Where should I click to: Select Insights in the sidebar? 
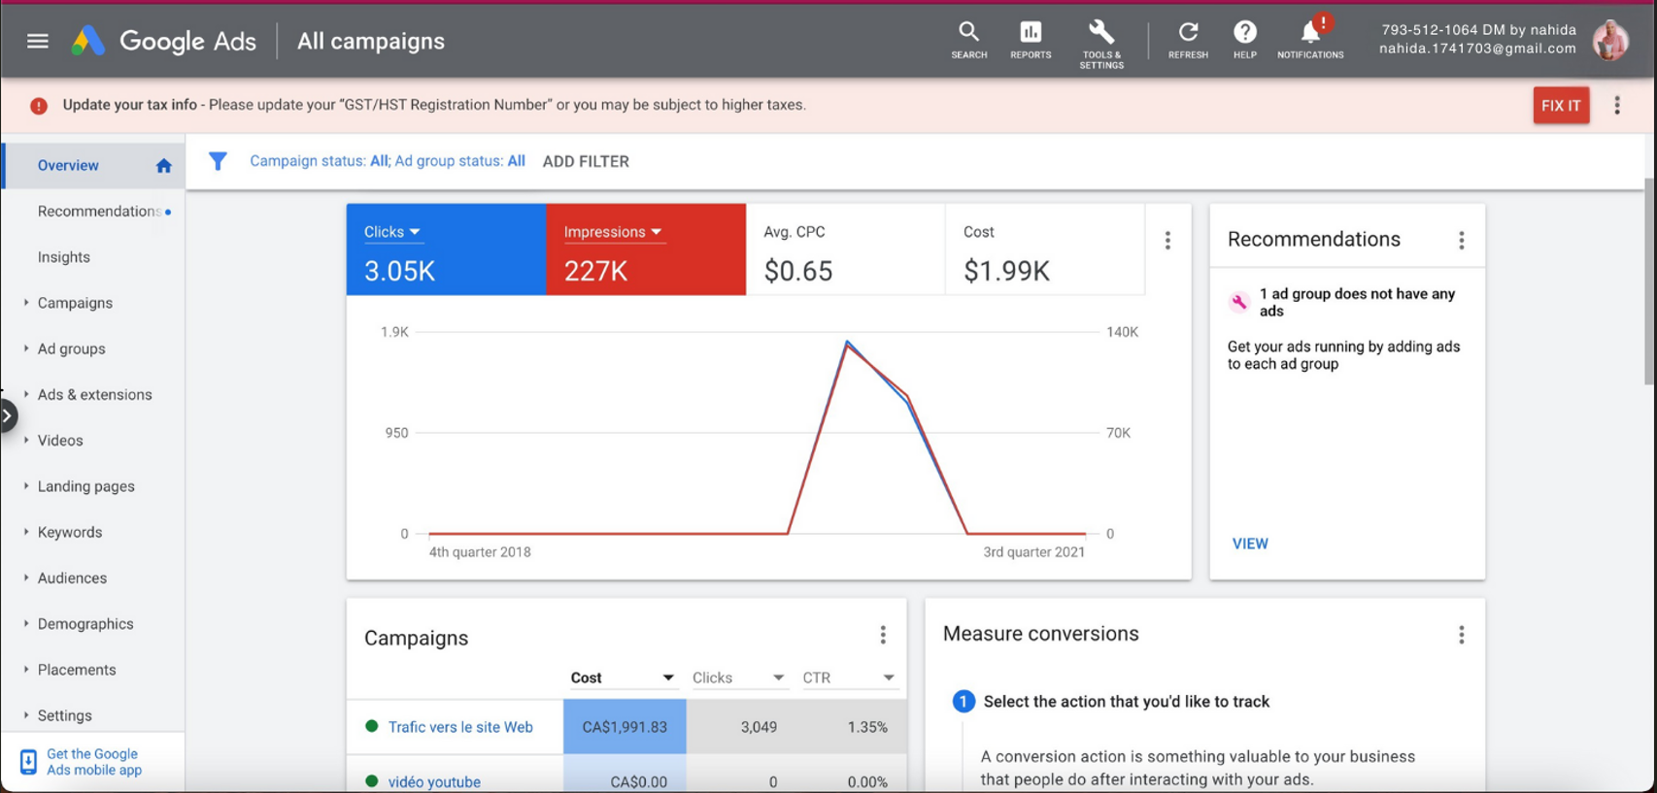point(64,257)
